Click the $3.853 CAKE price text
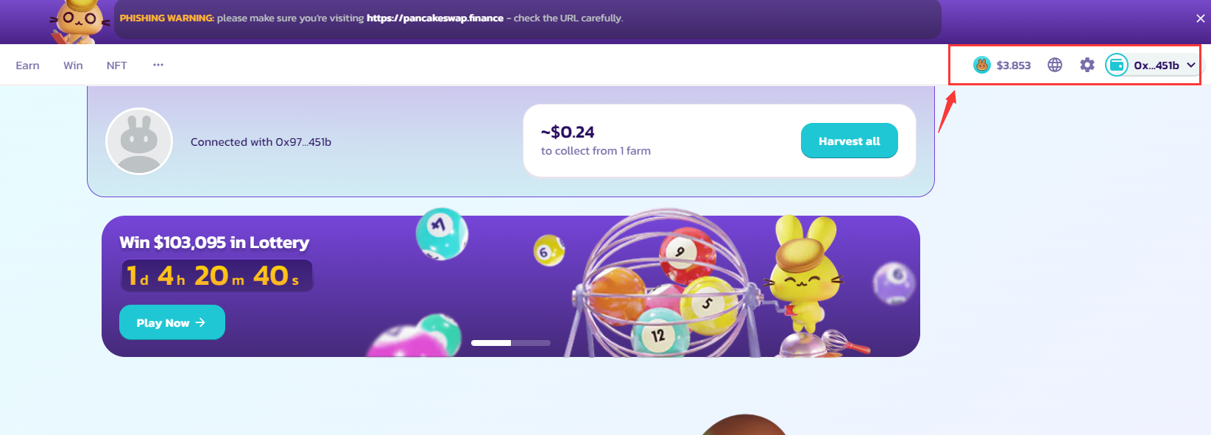 (1014, 66)
